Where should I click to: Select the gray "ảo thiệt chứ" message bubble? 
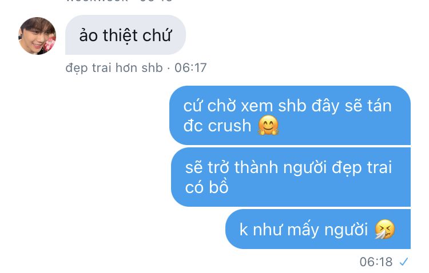125,35
